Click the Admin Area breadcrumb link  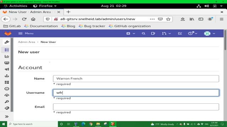coord(27,42)
